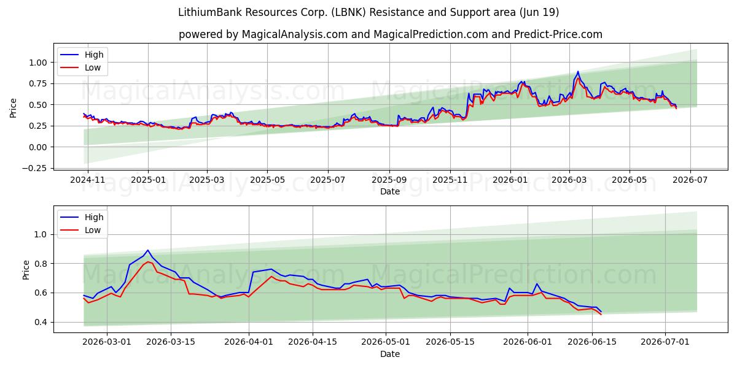
Task: Click the '0.4' y-axis tick, bottom chart
Action: [42, 322]
